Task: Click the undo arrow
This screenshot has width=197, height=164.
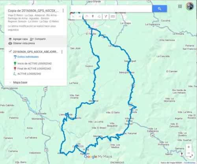Action: (74, 17)
